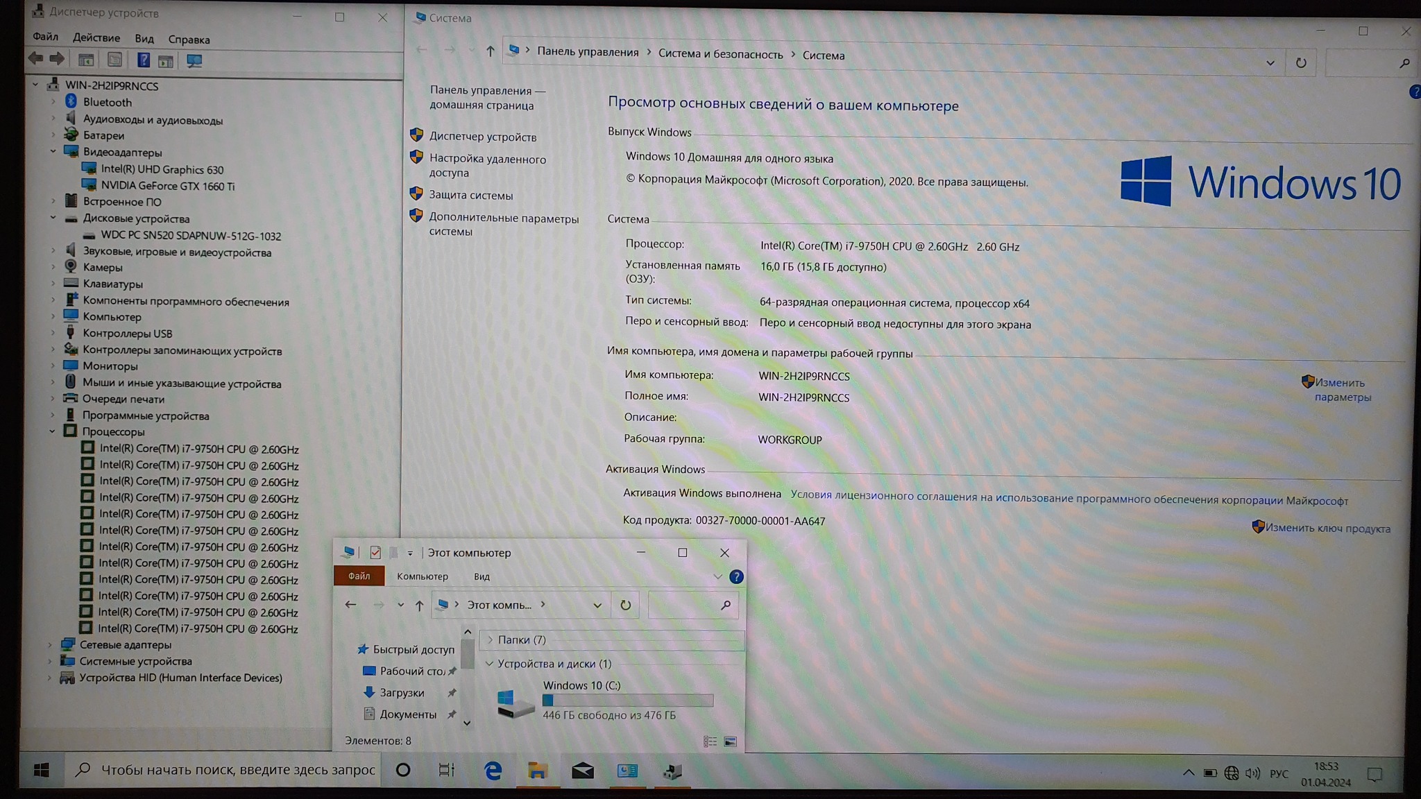The image size is (1421, 799).
Task: Click scan for hardware changes toolbar icon
Action: click(x=194, y=61)
